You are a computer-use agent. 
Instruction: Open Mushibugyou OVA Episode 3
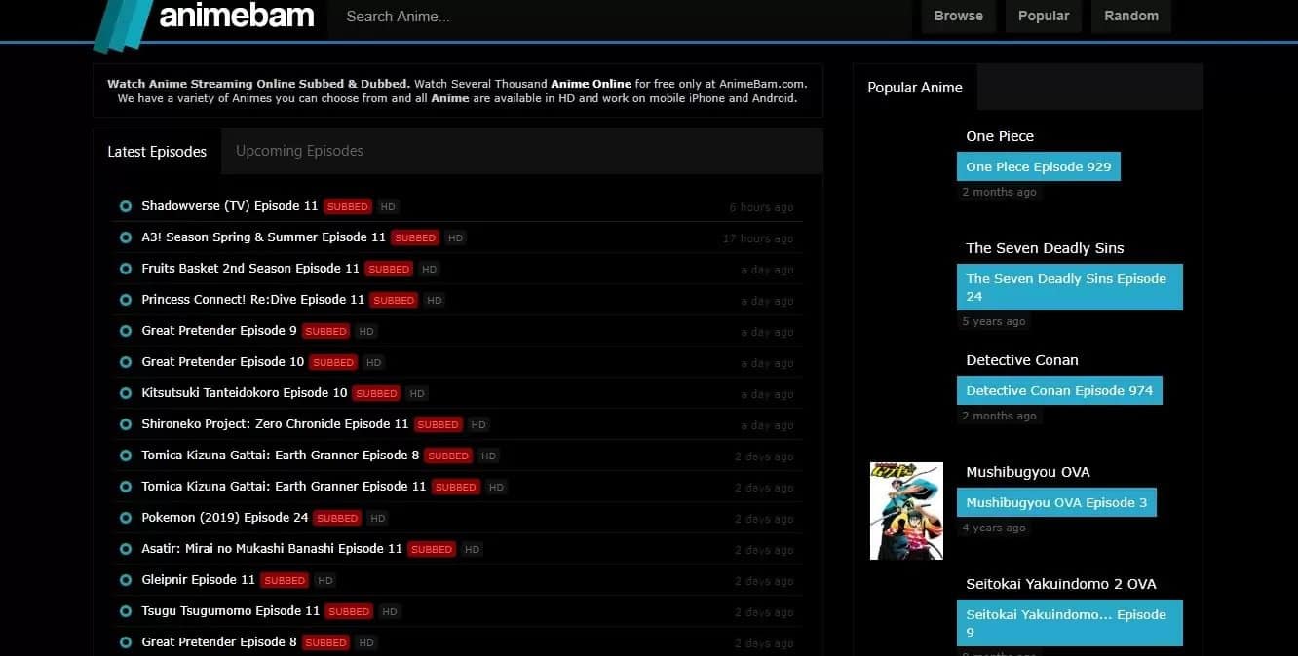[x=1056, y=502]
